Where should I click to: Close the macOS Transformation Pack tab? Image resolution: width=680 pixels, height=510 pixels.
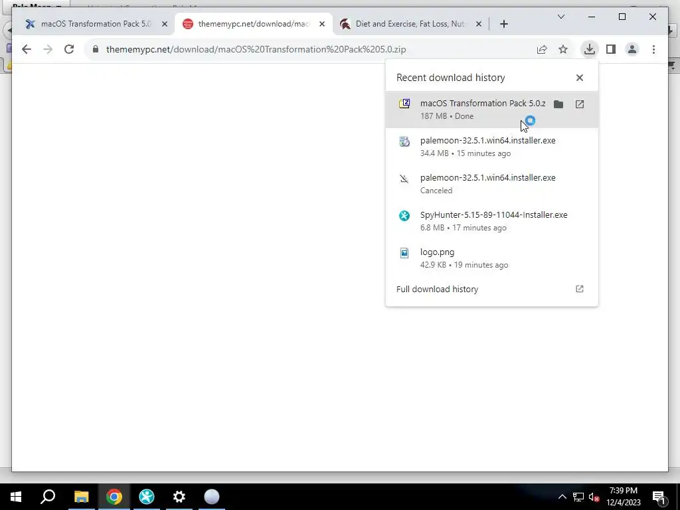click(x=165, y=25)
